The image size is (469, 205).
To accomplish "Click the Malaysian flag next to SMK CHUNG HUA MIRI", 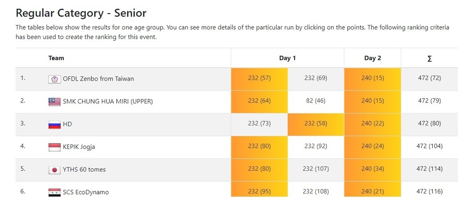I will point(54,102).
